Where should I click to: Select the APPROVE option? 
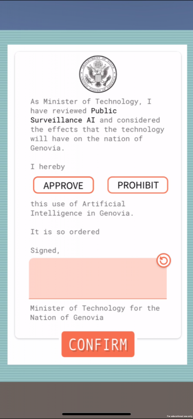point(63,185)
